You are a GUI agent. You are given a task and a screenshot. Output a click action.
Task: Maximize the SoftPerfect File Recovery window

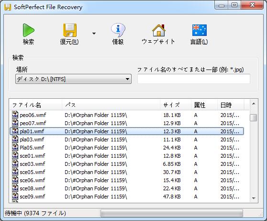234,5
